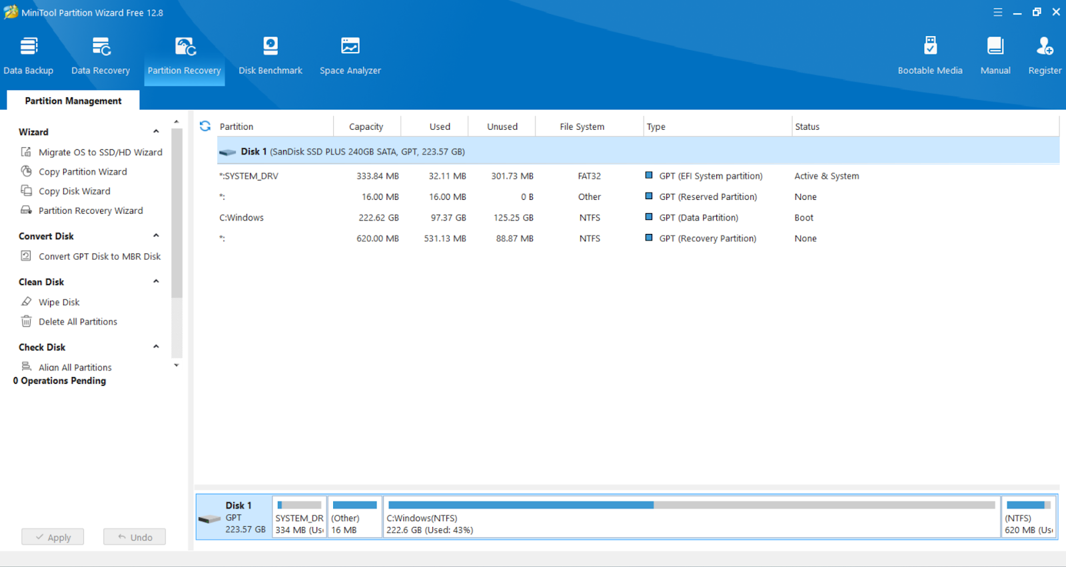This screenshot has width=1066, height=567.
Task: Launch Data Recovery from the toolbar
Action: [101, 56]
